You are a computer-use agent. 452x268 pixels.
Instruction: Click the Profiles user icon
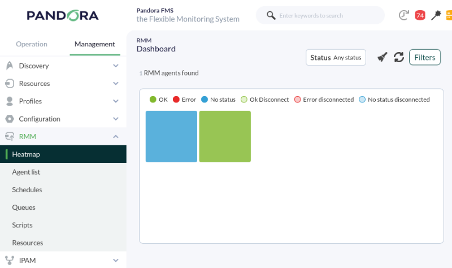10,101
